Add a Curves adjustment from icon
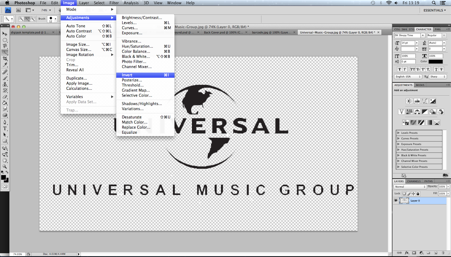Screen dimensions: 451x257 coord(425,101)
